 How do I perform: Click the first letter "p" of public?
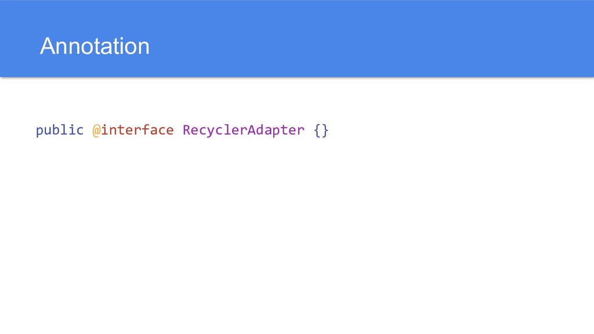click(x=39, y=130)
